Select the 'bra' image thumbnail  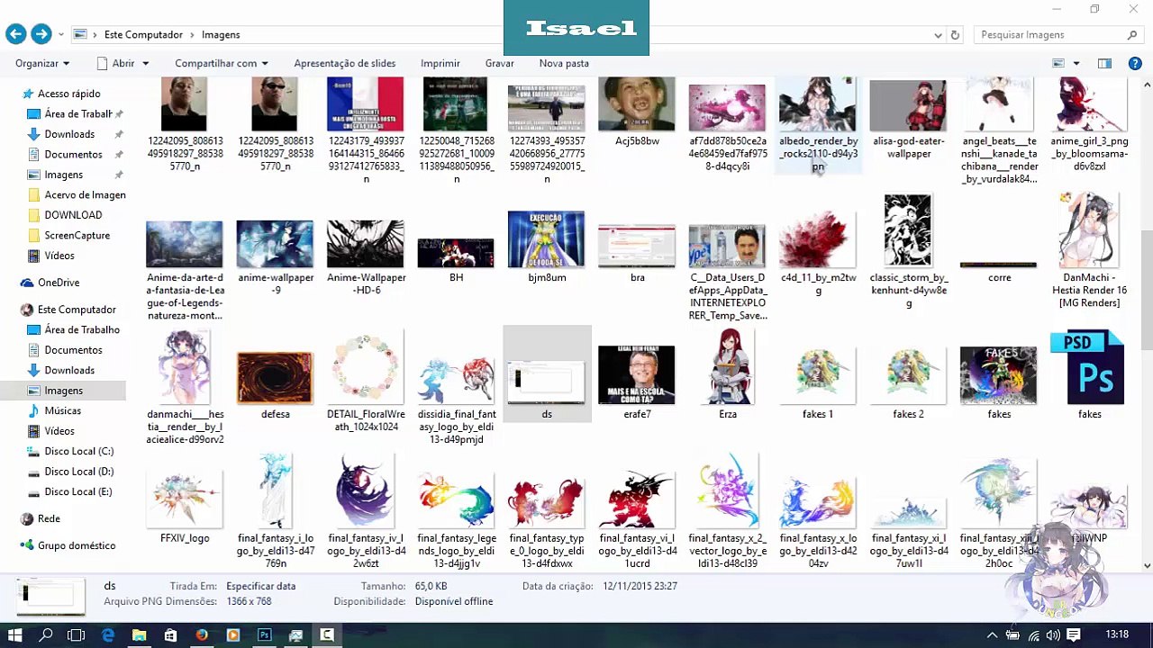point(637,247)
